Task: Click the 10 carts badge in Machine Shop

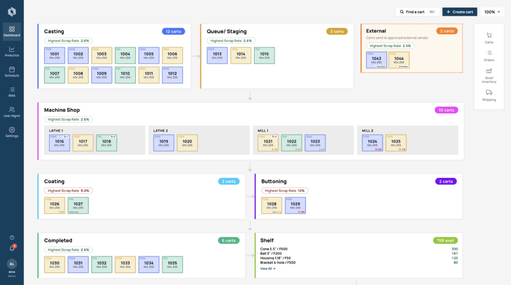Action: pos(446,110)
